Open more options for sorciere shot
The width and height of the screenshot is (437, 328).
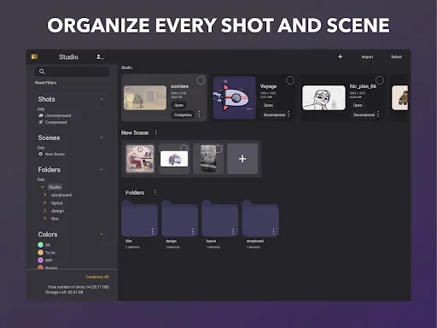[x=199, y=114]
